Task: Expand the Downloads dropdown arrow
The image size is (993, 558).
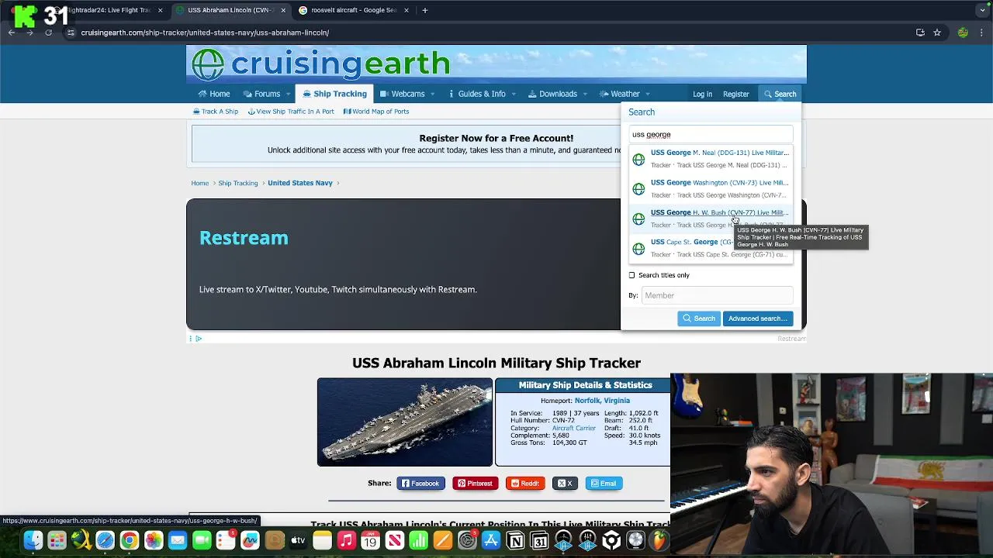Action: (585, 95)
